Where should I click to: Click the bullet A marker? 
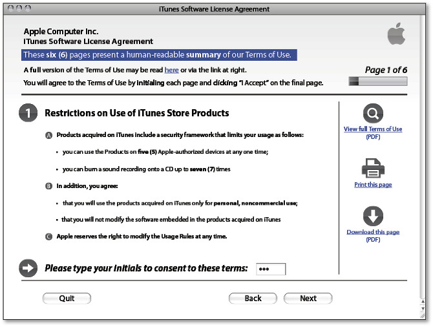click(48, 135)
